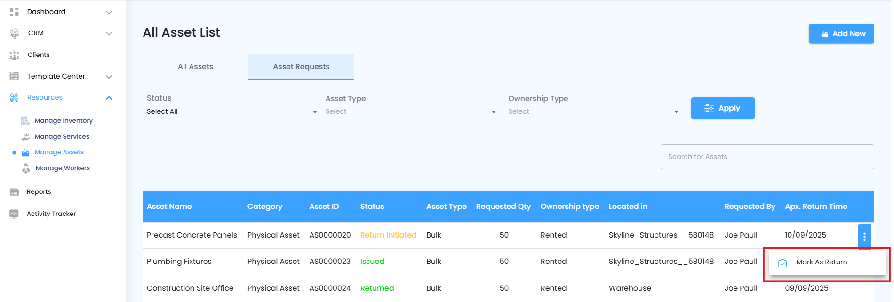Screen dimensions: 894x302
Task: Focus the Search for Assets field
Action: coord(767,157)
